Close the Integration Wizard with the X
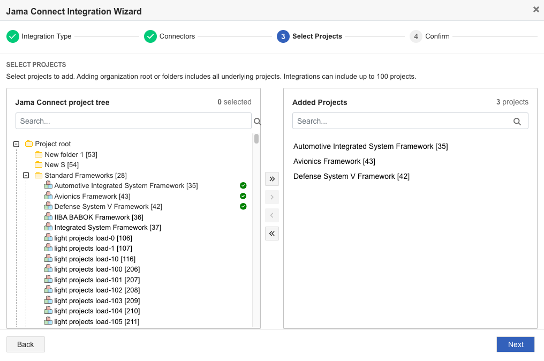The image size is (544, 361). [x=536, y=10]
